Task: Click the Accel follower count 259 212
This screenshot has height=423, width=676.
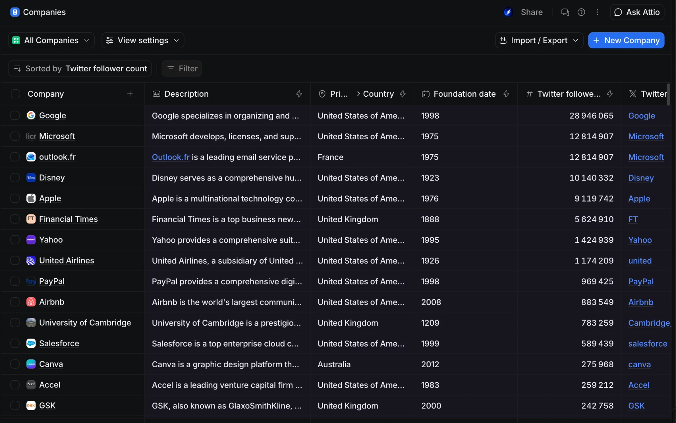Action: pos(597,385)
